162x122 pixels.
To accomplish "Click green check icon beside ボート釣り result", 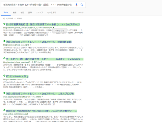I will pos(4,58).
